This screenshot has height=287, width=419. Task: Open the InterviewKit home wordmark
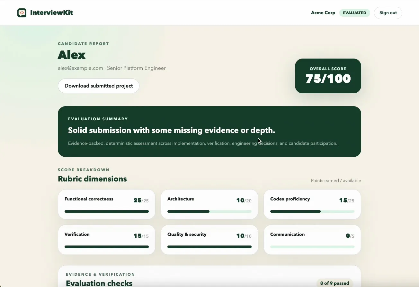point(51,13)
